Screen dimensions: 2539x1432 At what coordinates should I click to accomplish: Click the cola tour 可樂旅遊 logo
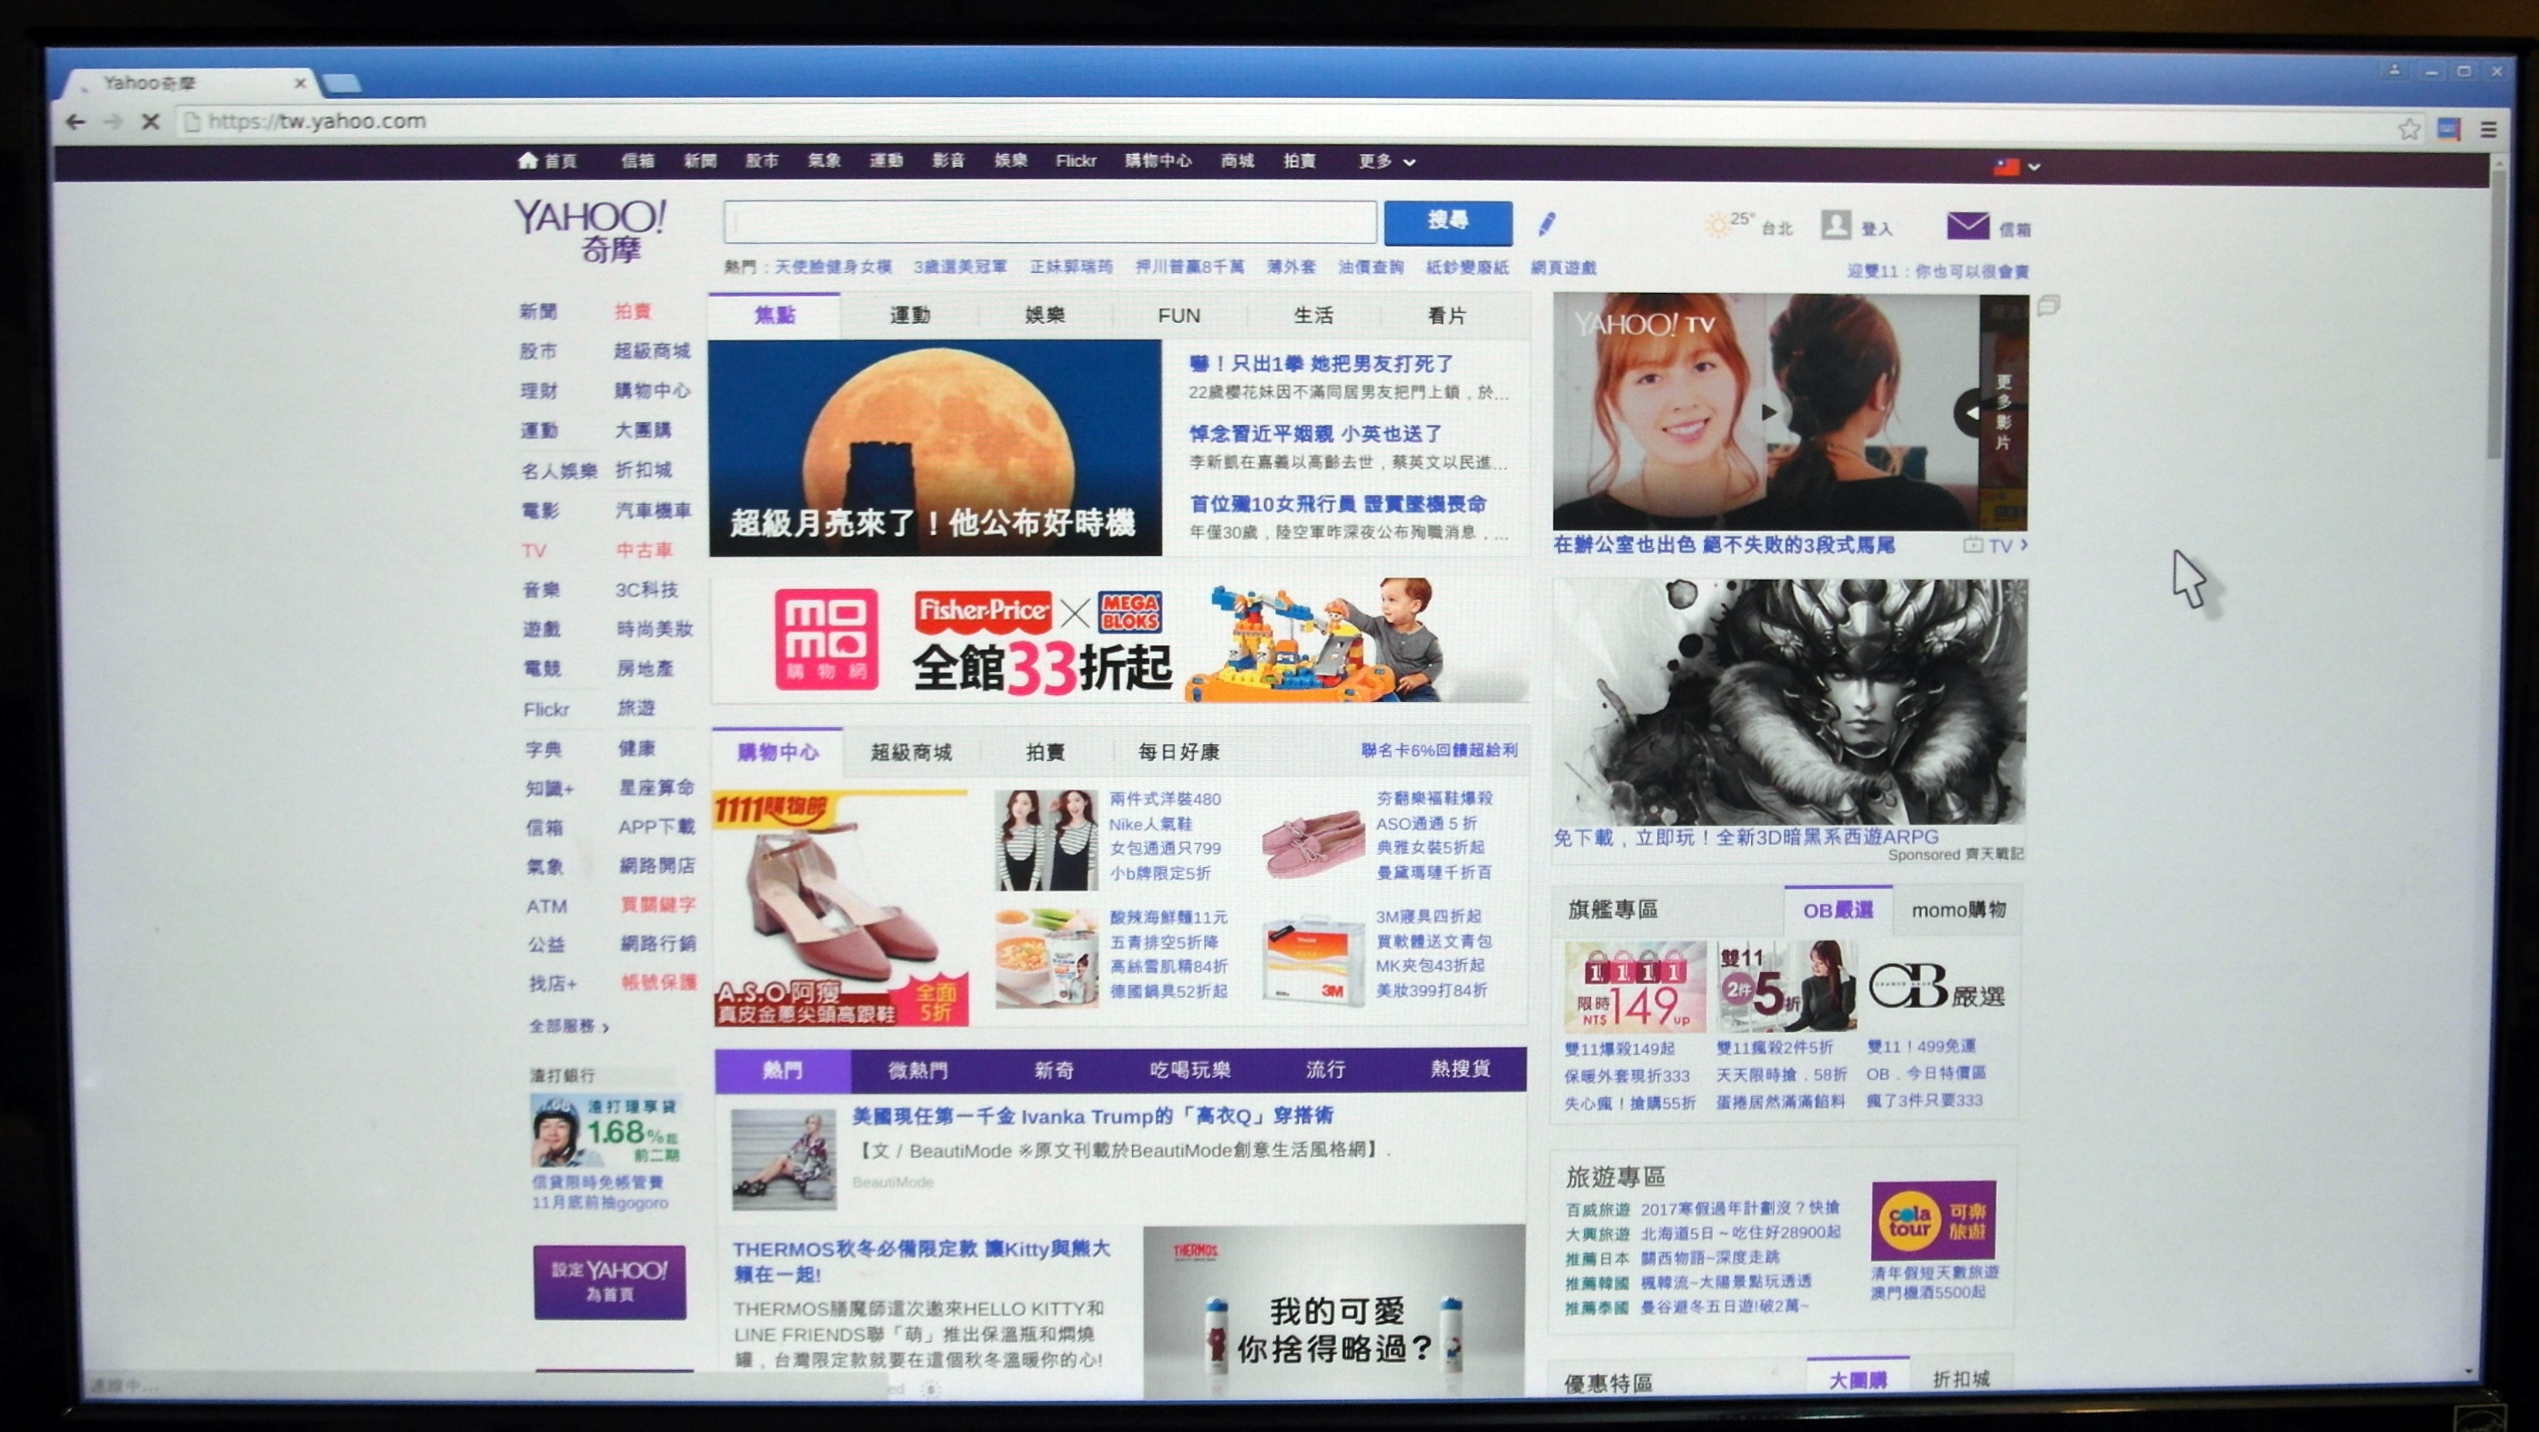(1933, 1220)
